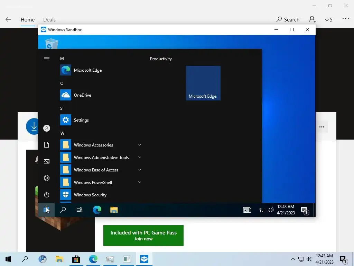The height and width of the screenshot is (266, 354).
Task: Click the letter M group header
Action: click(x=62, y=58)
